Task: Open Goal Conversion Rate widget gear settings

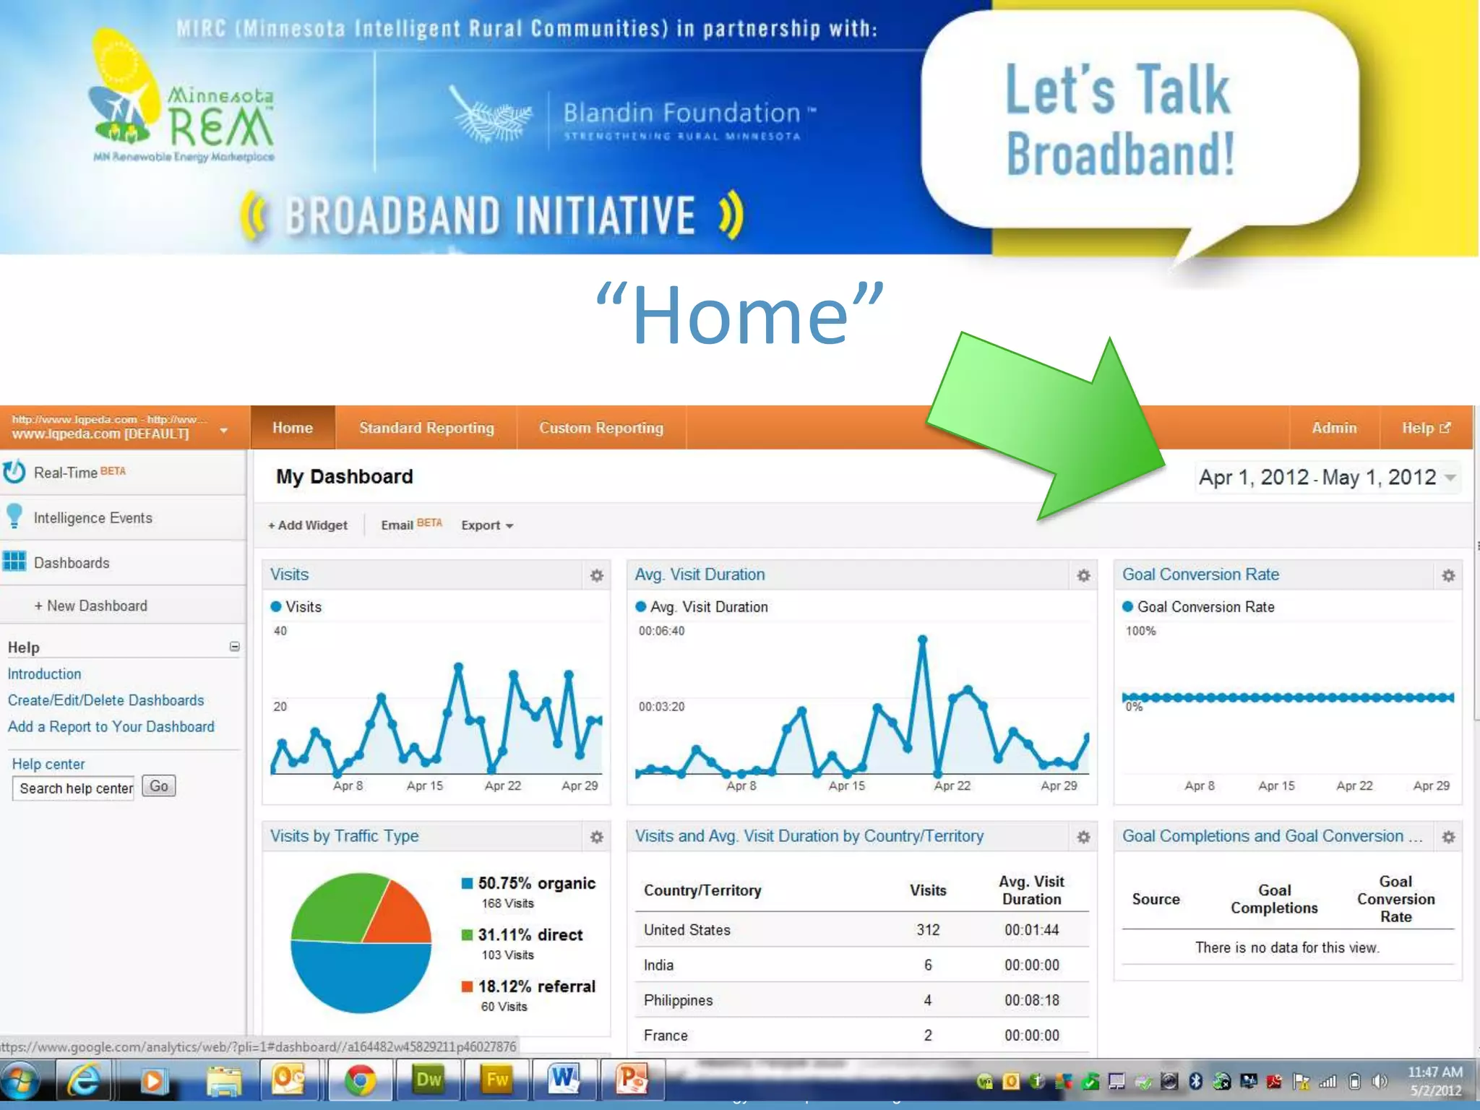Action: click(1448, 575)
